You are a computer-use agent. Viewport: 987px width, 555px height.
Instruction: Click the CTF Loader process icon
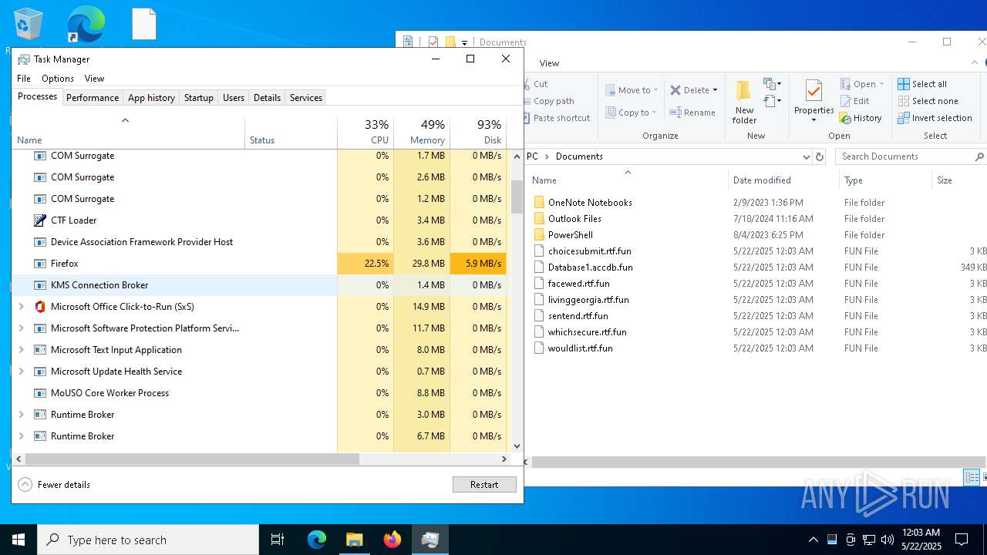click(x=40, y=220)
